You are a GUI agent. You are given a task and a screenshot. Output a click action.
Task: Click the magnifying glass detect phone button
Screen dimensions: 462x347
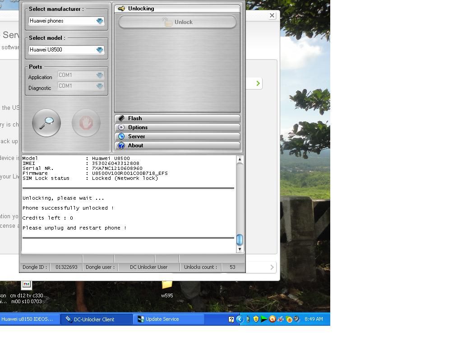pos(46,122)
